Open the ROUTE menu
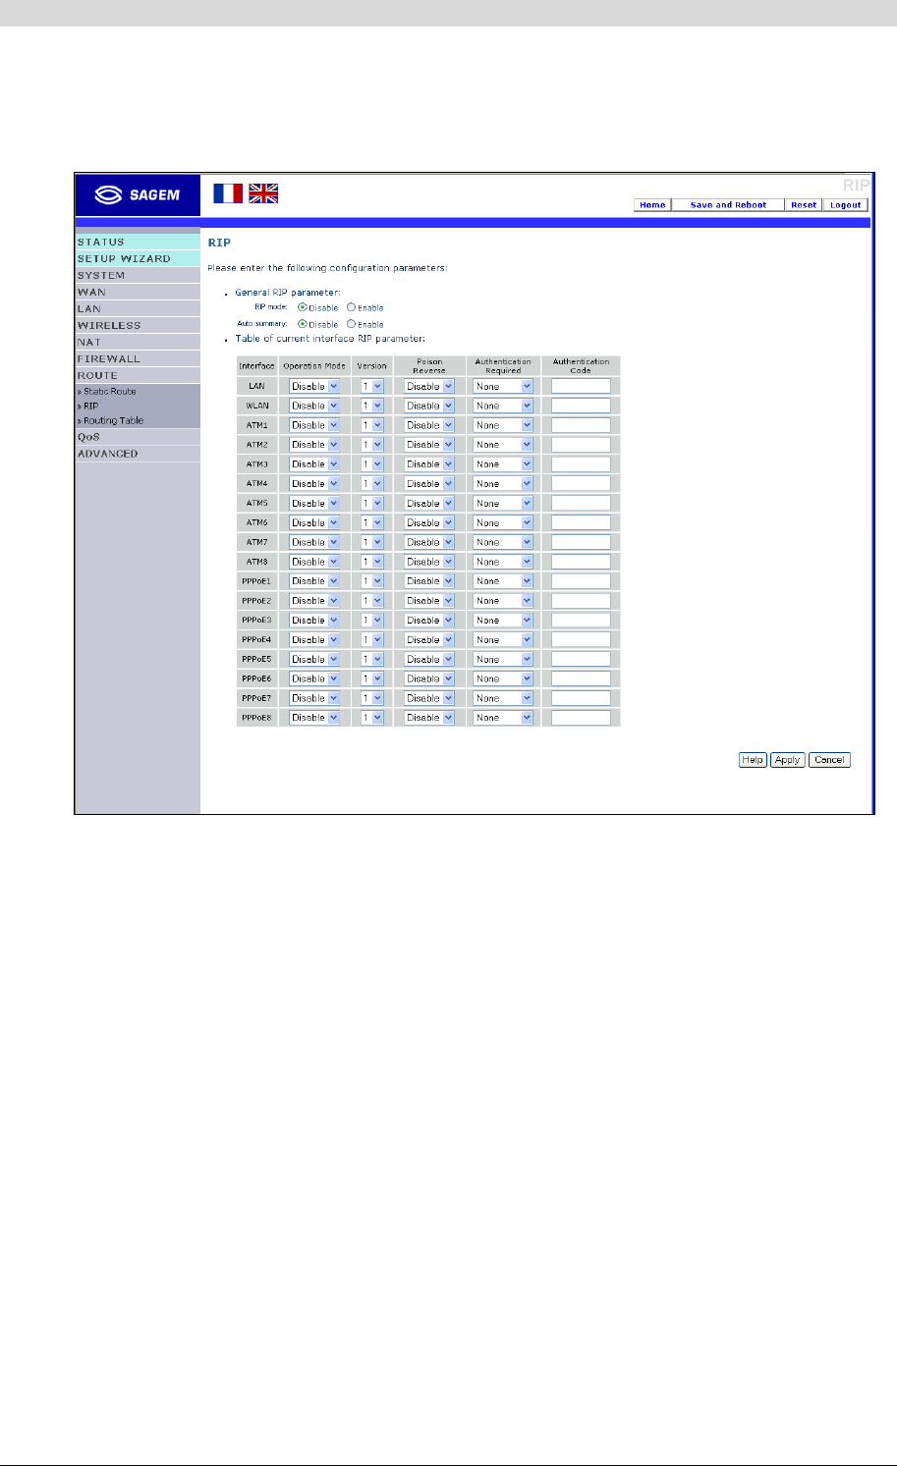The image size is (897, 1466). (x=138, y=375)
